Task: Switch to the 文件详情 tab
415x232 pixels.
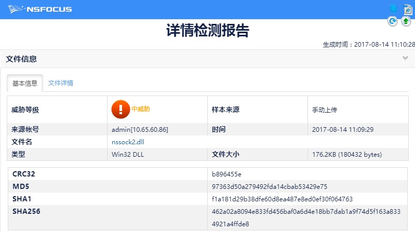Action: click(61, 83)
